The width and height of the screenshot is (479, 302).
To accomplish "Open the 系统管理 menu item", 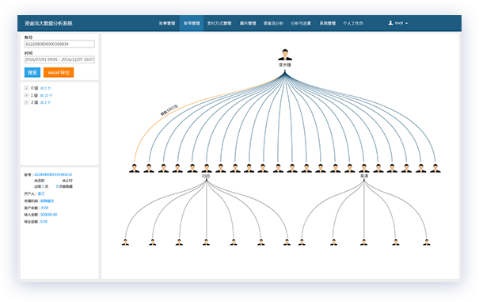I will [x=328, y=23].
